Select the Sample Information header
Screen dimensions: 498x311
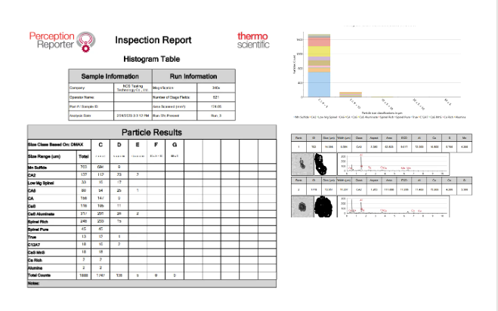coord(110,76)
